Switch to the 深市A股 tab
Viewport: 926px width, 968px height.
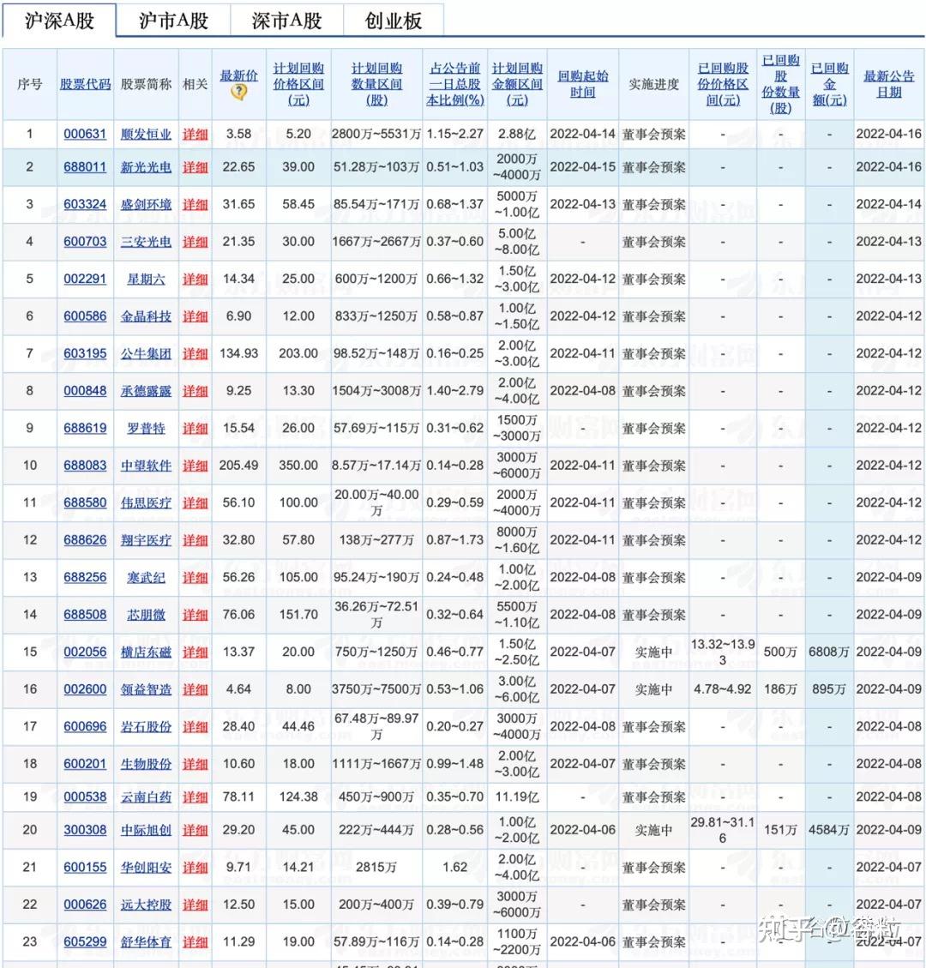pos(286,19)
